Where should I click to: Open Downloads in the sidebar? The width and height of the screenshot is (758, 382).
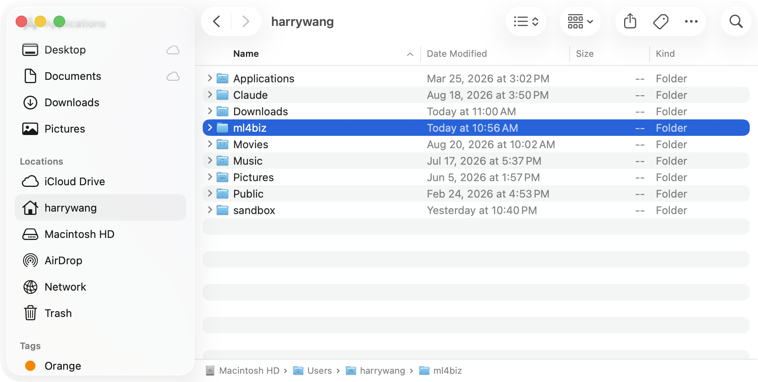[101, 102]
